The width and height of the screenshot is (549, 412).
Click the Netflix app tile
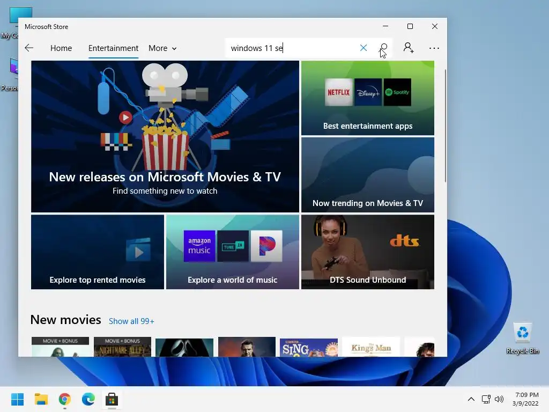pos(339,92)
